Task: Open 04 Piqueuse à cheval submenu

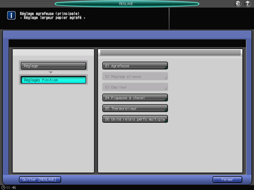Action: coord(135,98)
